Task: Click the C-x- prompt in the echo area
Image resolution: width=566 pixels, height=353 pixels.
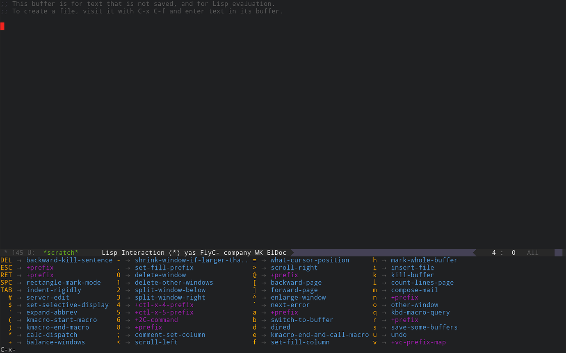Action: coord(8,350)
